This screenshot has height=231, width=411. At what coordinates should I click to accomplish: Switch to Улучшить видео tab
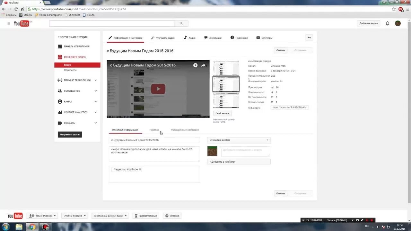point(163,38)
